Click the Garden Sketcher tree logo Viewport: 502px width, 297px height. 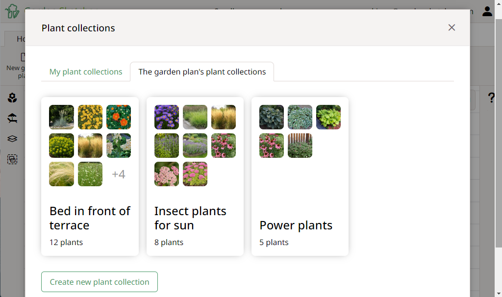coord(13,11)
